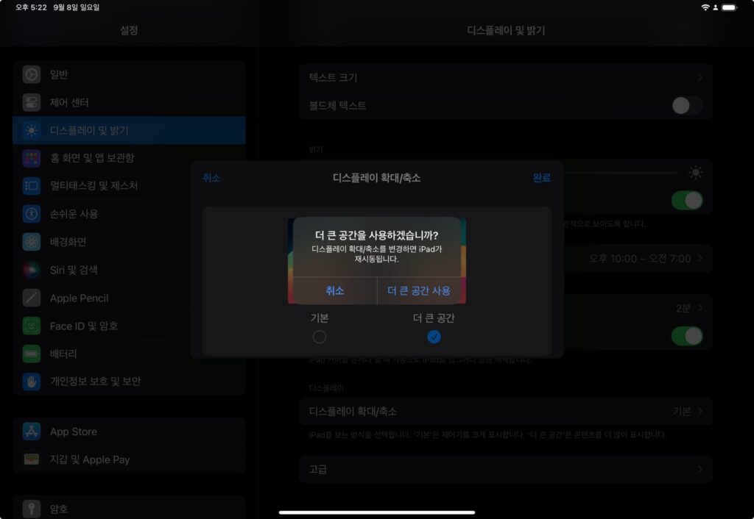Tap the App Store icon
The image size is (754, 519).
31,432
